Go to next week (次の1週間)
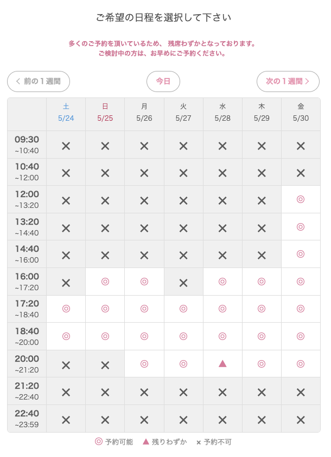Viewport: 331px width, 457px height. [288, 81]
